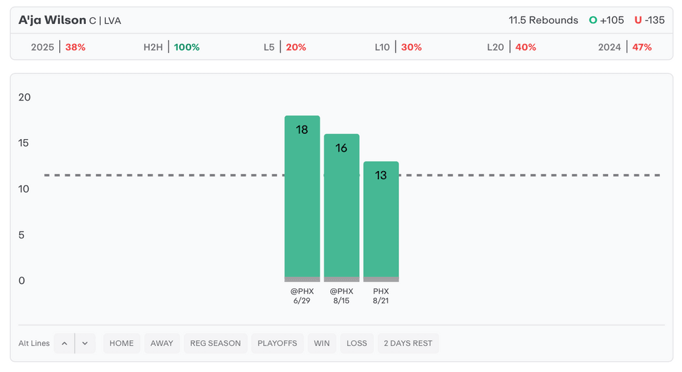
Task: Decrease alt line with down chevron
Action: point(85,343)
